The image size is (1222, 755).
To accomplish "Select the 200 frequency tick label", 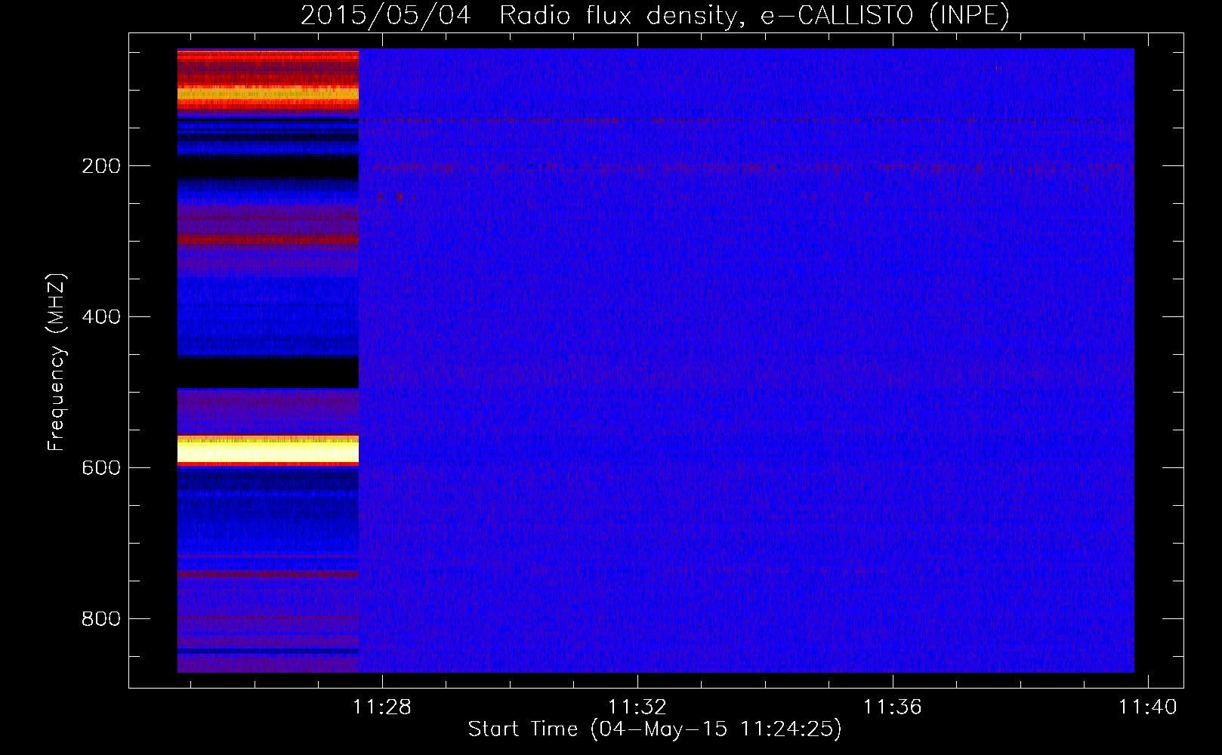I will pyautogui.click(x=101, y=166).
